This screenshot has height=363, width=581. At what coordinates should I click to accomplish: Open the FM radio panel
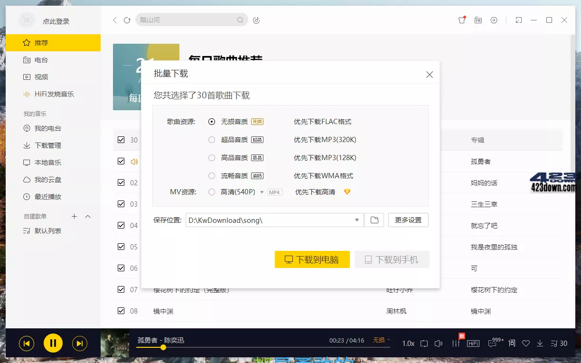coord(478,20)
